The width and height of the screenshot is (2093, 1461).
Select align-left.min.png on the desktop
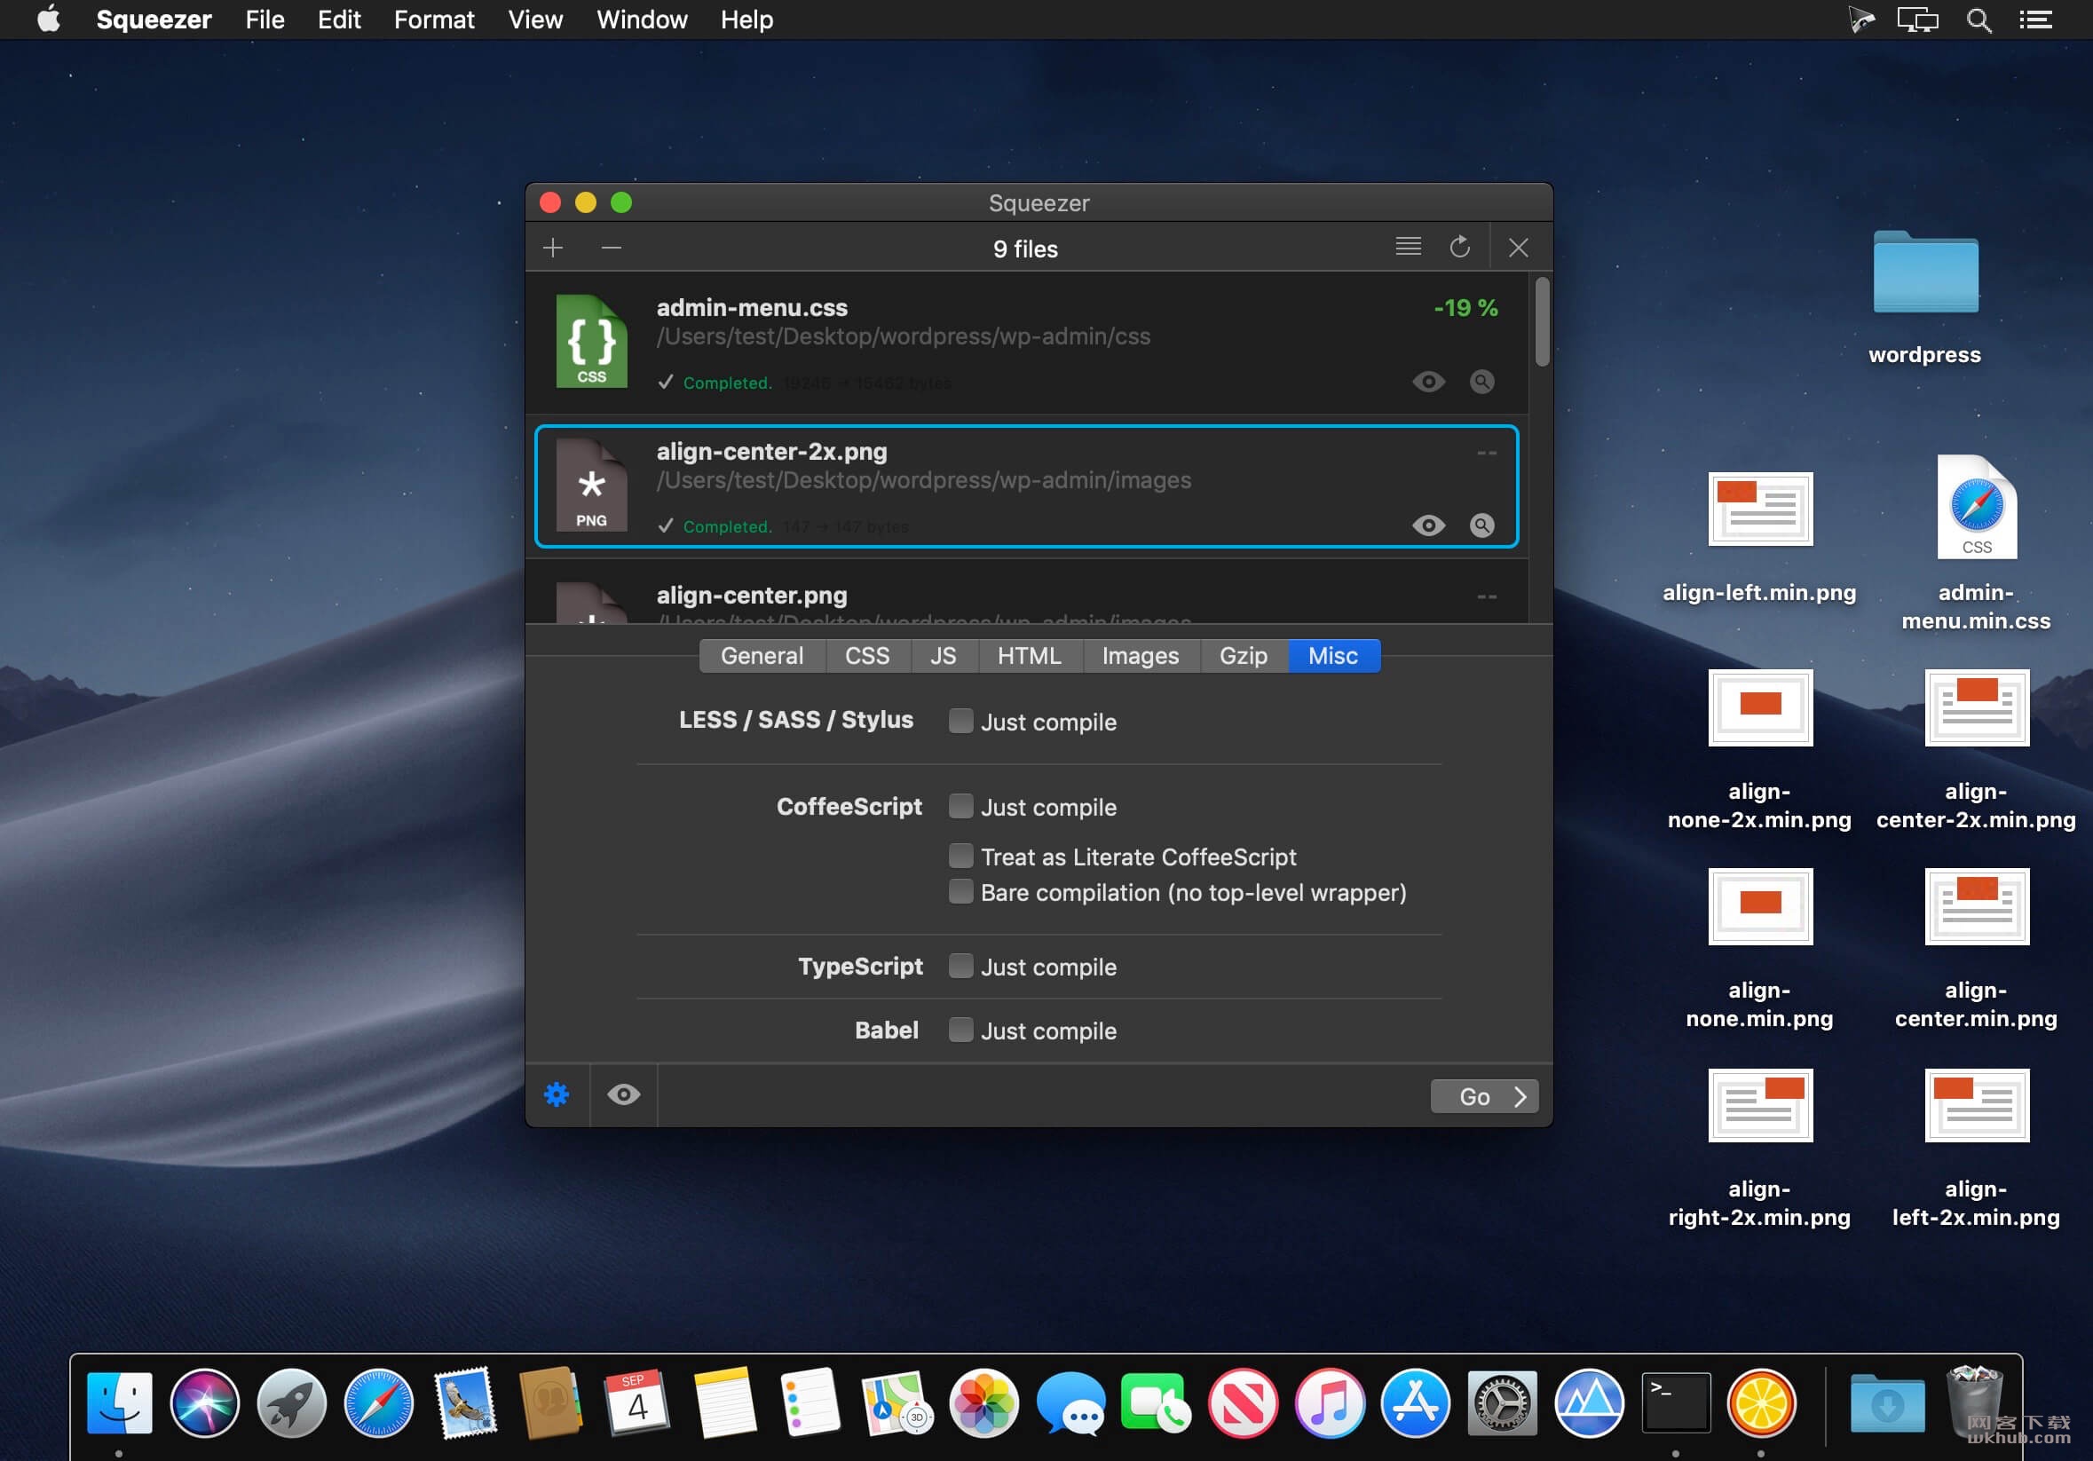[x=1760, y=509]
